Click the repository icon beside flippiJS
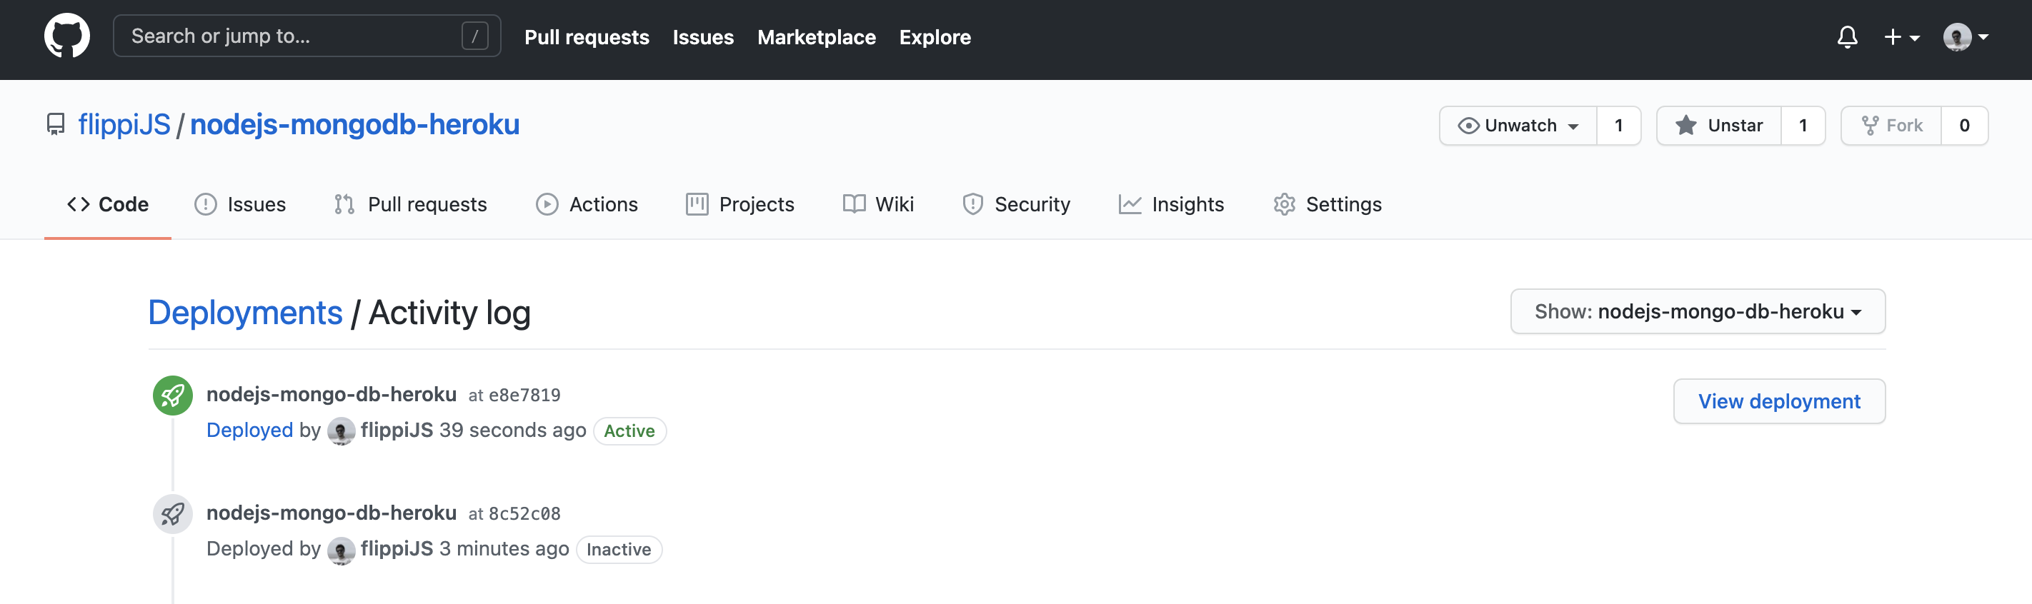Viewport: 2032px width, 604px height. pos(56,125)
